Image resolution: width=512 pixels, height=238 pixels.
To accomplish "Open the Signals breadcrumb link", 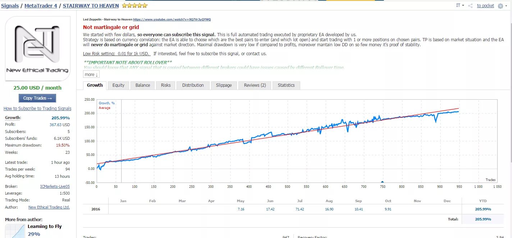I will coord(10,6).
